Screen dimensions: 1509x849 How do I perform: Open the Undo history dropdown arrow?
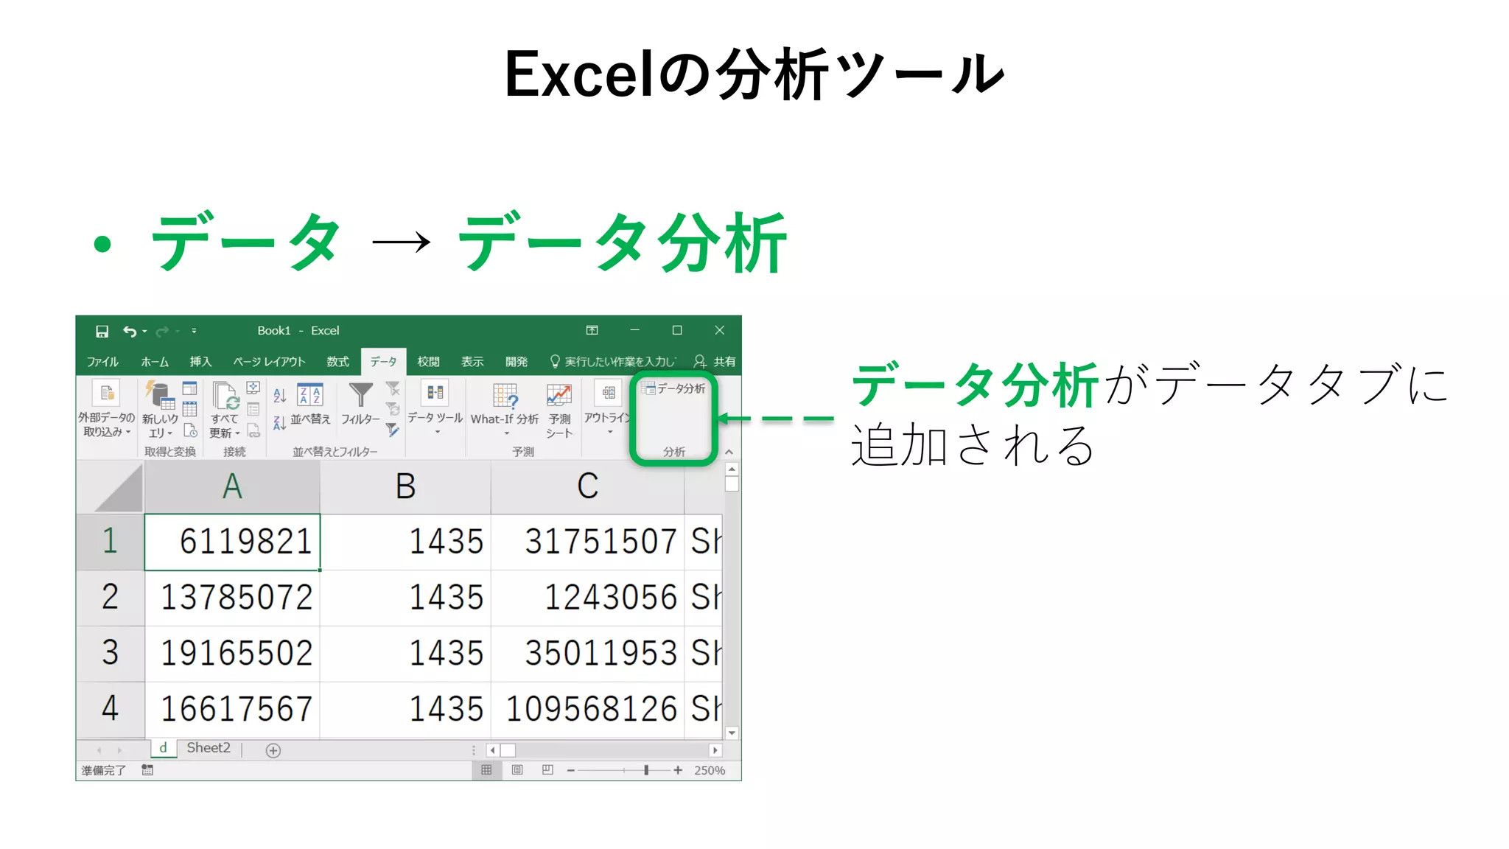pyautogui.click(x=144, y=332)
